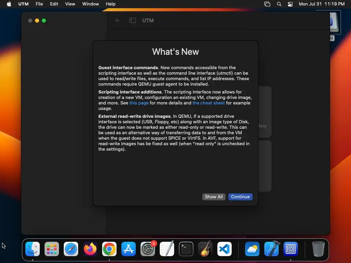Viewport: 351px width, 263px height.
Task: Open Finder from the Dock
Action: pyautogui.click(x=33, y=249)
